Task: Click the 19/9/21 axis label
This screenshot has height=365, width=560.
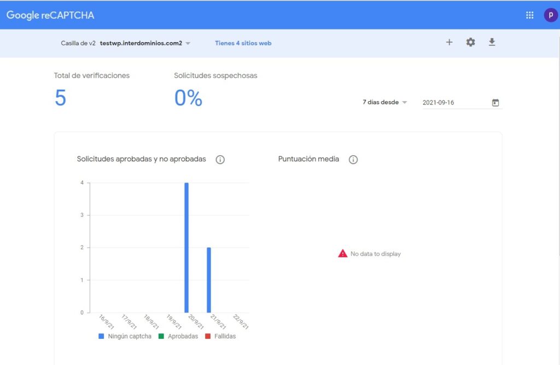Action: 173,321
